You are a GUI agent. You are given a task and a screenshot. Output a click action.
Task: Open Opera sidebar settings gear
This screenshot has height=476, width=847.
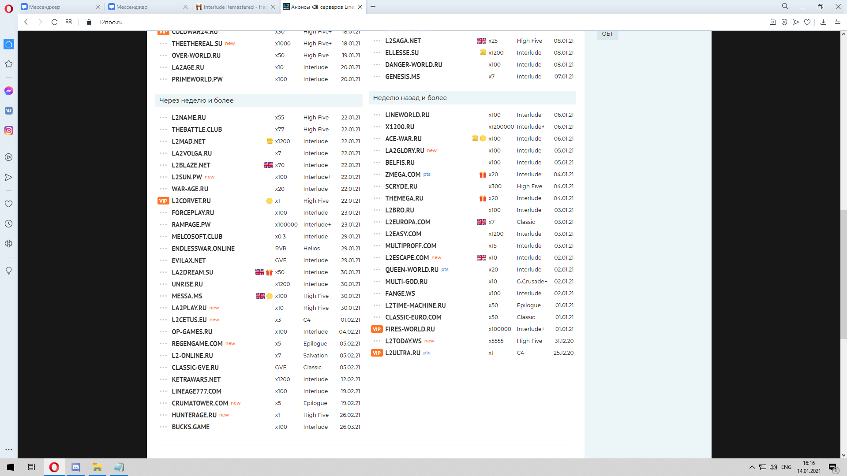pyautogui.click(x=9, y=244)
